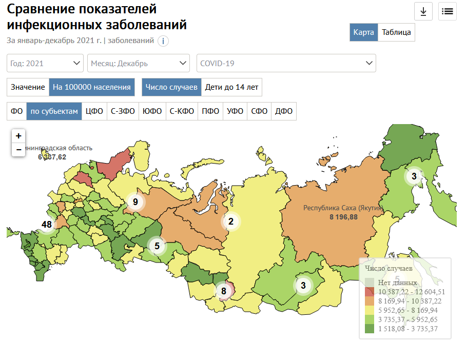Switch to Таблица view
The width and height of the screenshot is (466, 342).
tap(396, 32)
